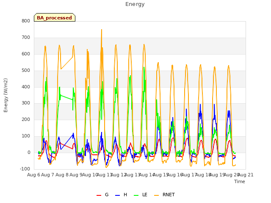Image resolution: width=271 pixels, height=203 pixels.
Task: Toggle the H series in legend
Action: pyautogui.click(x=121, y=195)
